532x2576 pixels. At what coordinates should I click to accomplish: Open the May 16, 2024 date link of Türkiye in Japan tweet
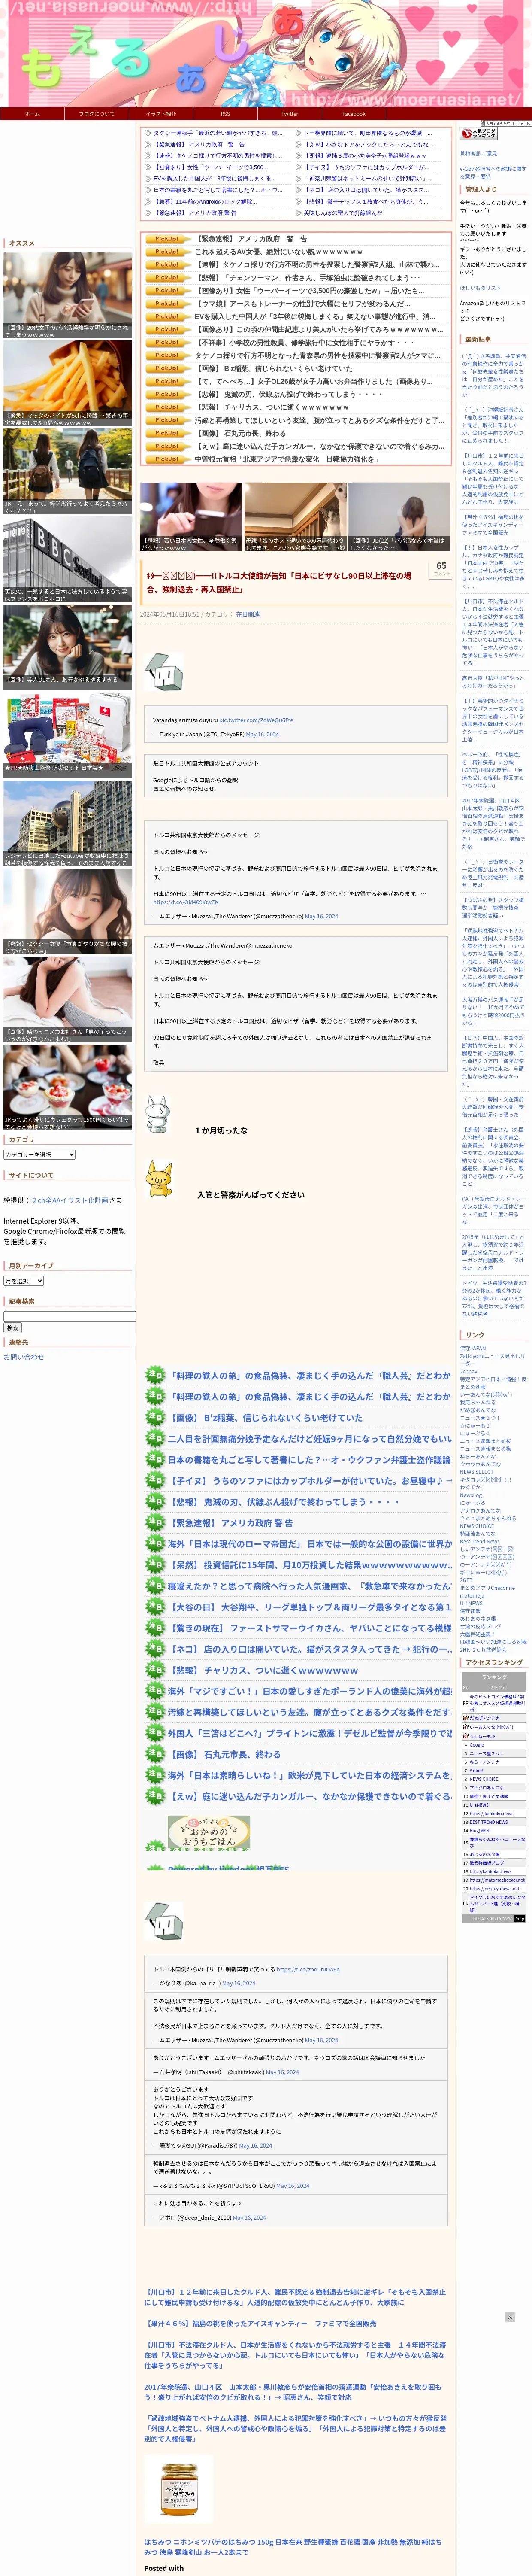(x=262, y=734)
